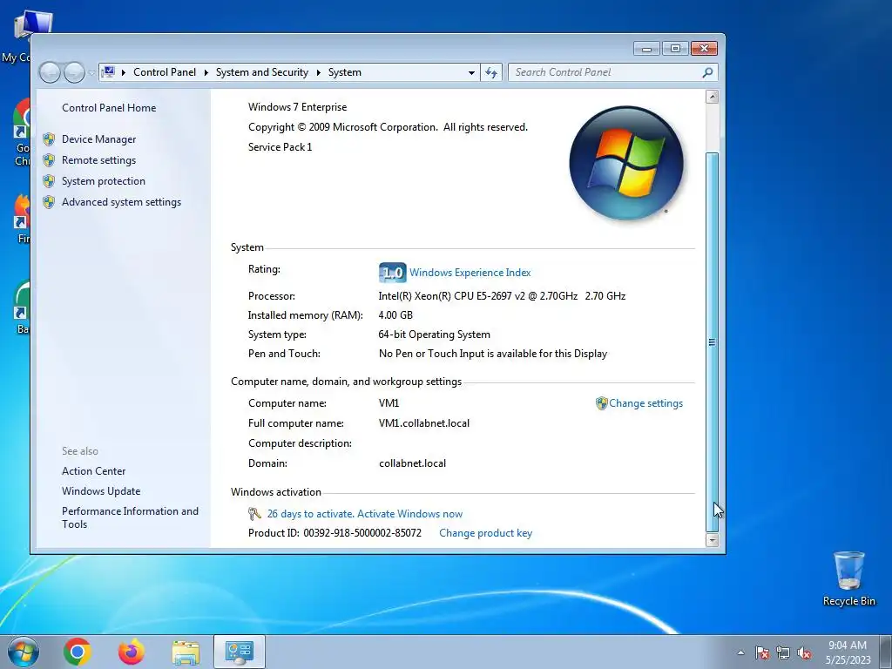Click Change settings for computer name

coord(645,403)
